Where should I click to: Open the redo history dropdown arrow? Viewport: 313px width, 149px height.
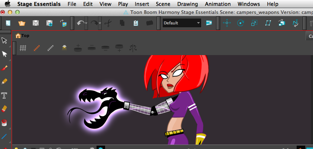click(x=100, y=23)
